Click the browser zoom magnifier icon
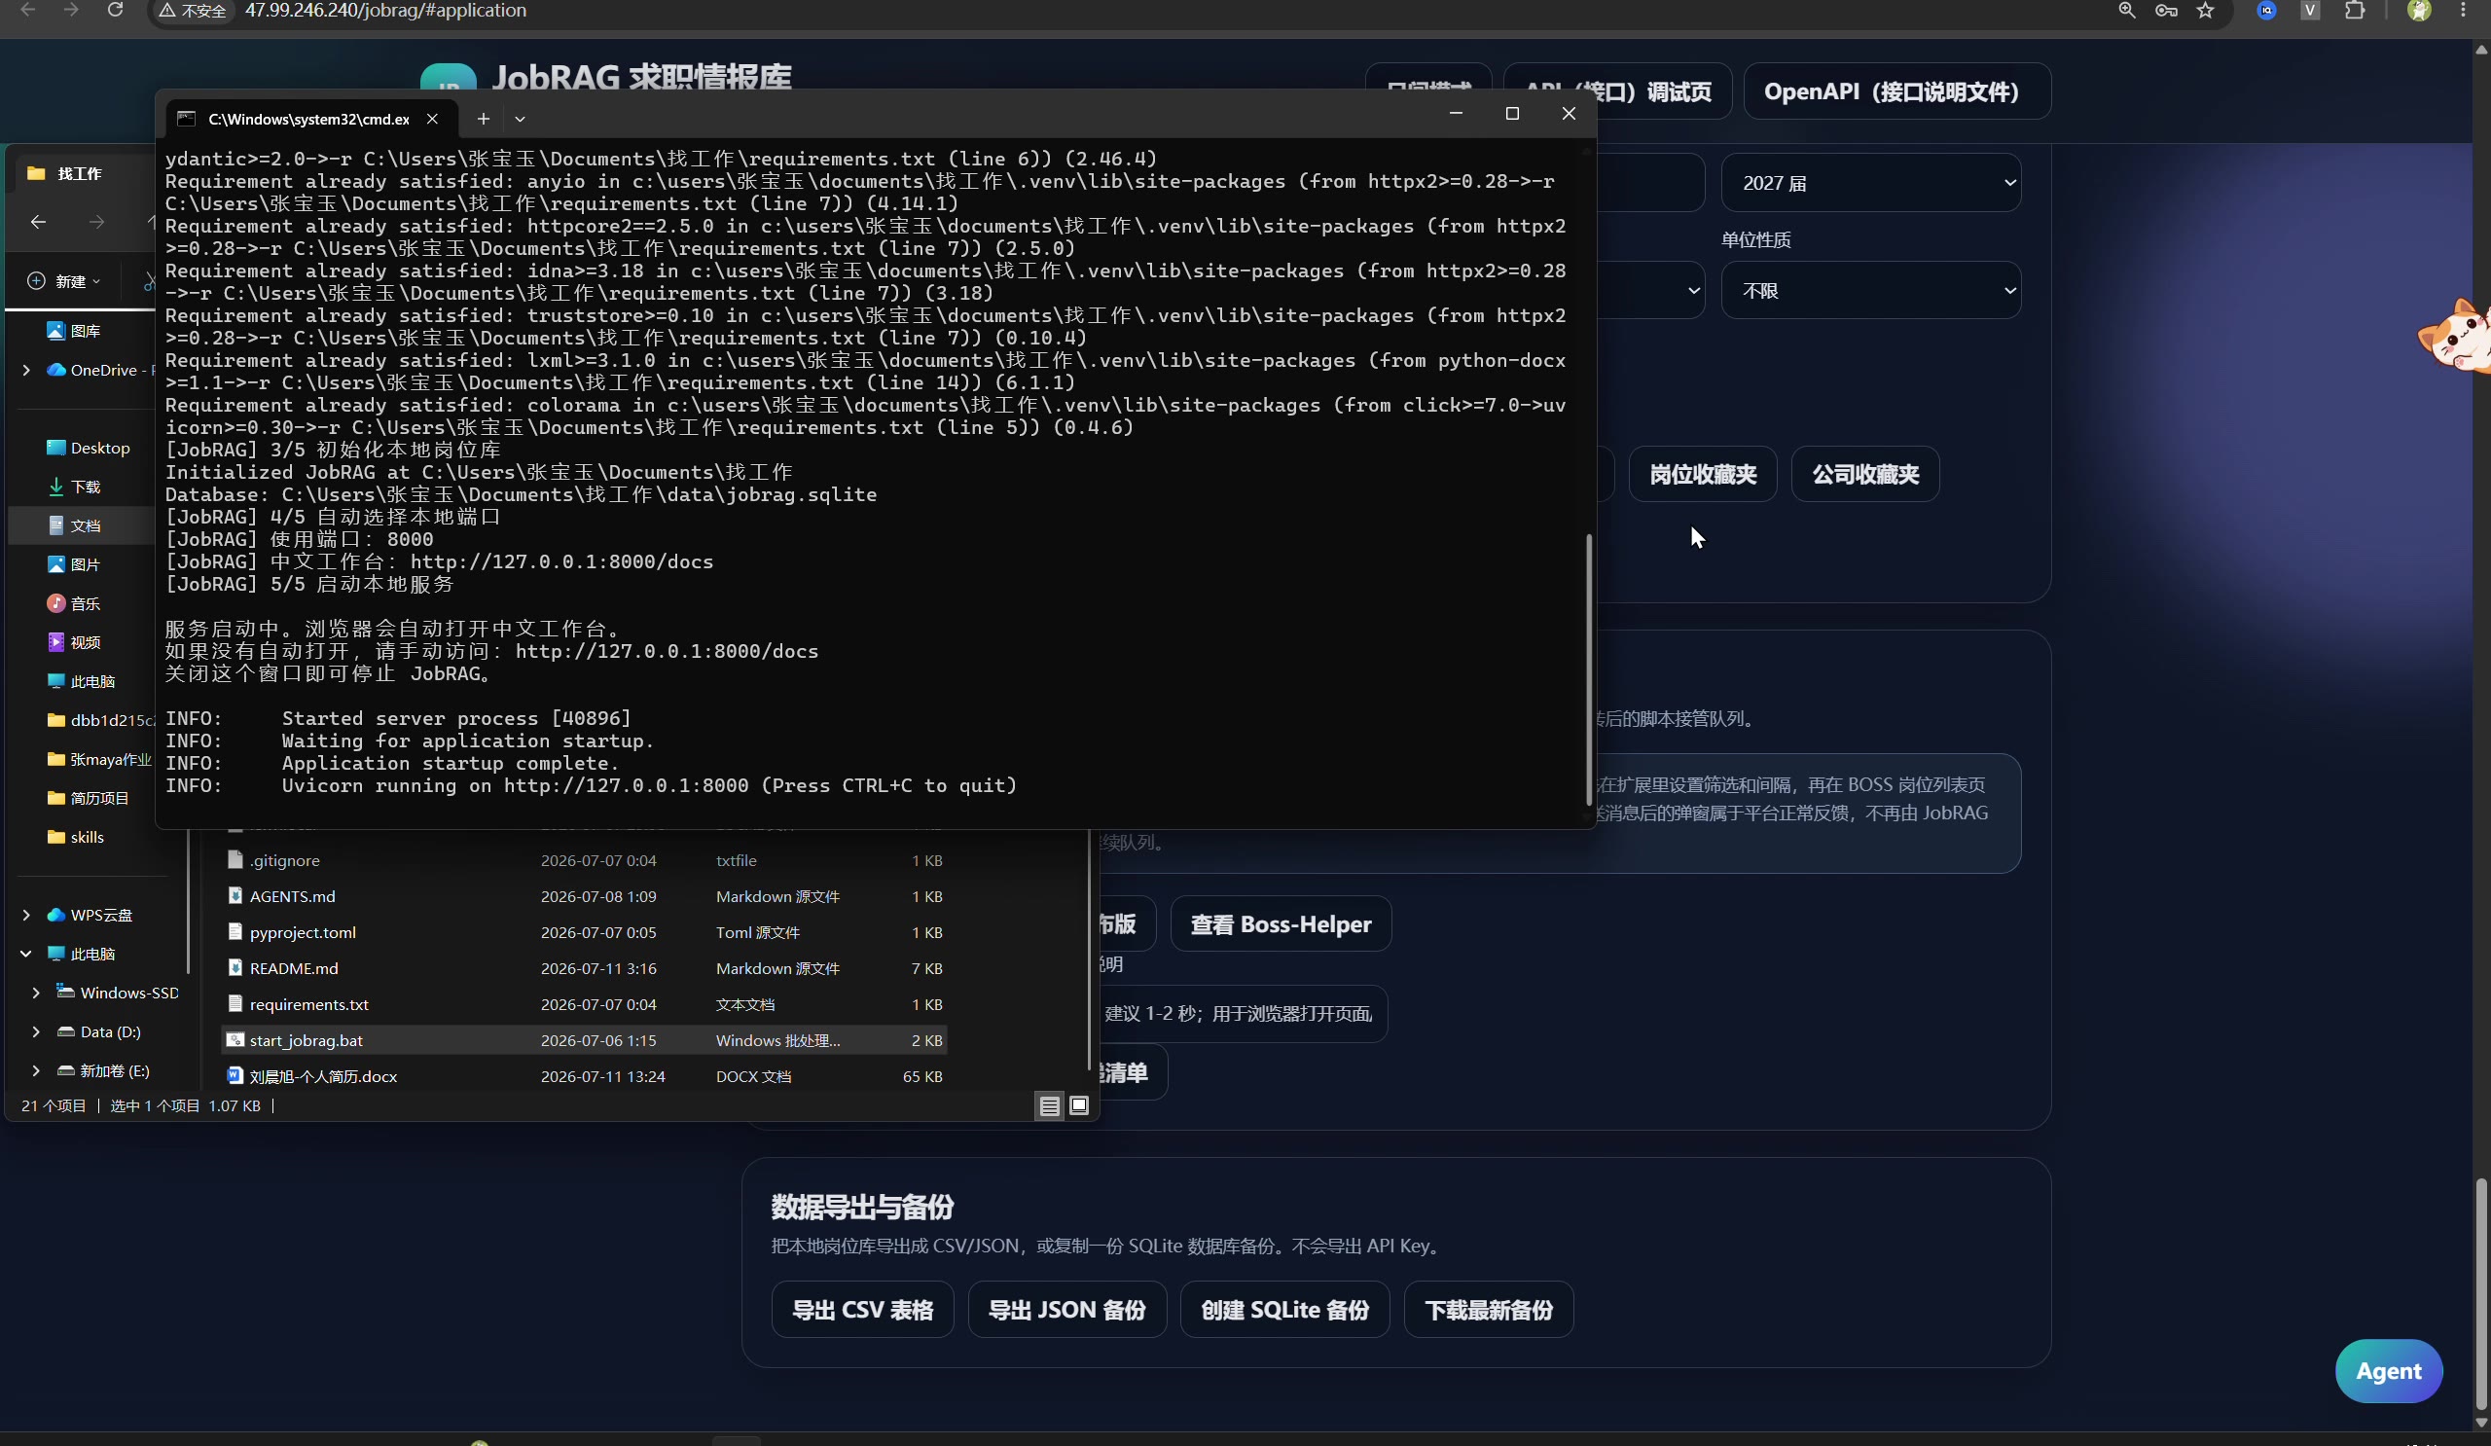Viewport: 2491px width, 1446px height. [2127, 10]
